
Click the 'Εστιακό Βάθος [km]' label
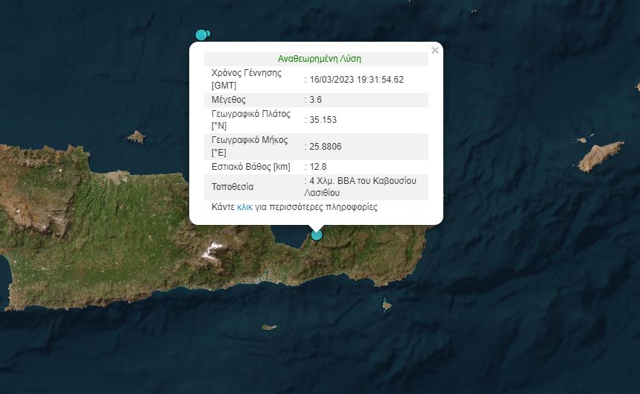tap(250, 167)
